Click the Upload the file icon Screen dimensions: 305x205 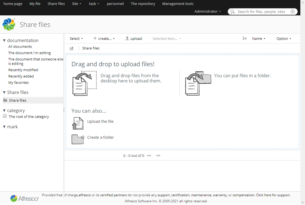tap(78, 123)
